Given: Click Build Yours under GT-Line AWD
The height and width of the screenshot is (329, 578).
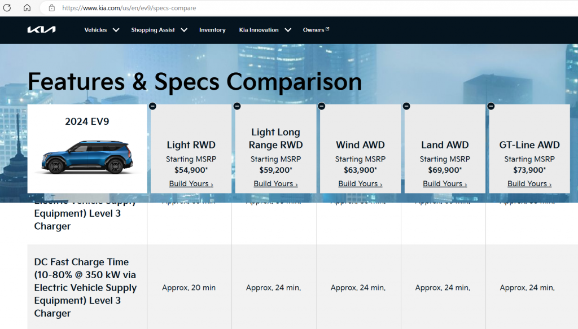Looking at the screenshot, I should (x=529, y=184).
